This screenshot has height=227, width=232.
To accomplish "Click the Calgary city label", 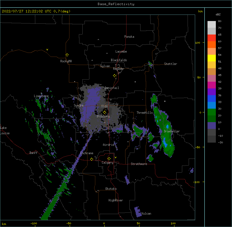I will 107,163.
